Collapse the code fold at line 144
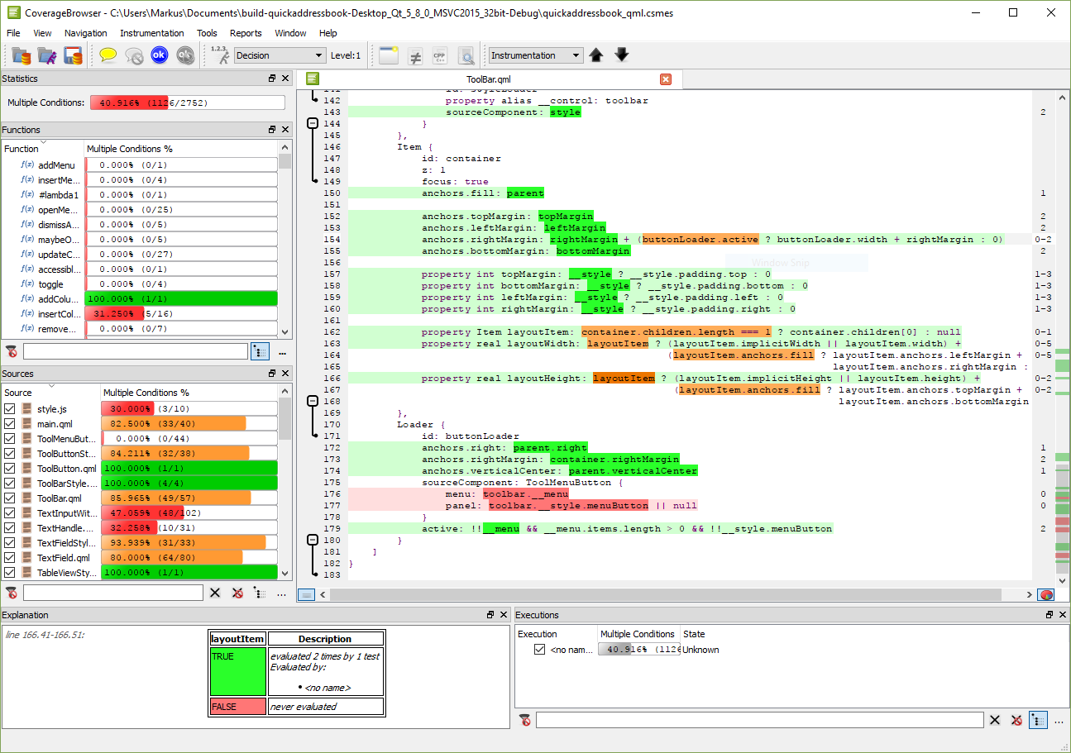 click(x=313, y=123)
